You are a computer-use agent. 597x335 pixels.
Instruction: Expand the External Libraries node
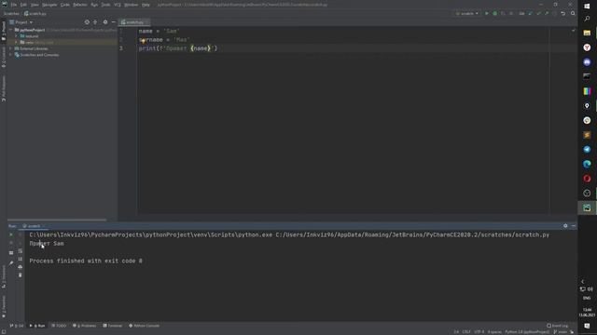(11, 48)
